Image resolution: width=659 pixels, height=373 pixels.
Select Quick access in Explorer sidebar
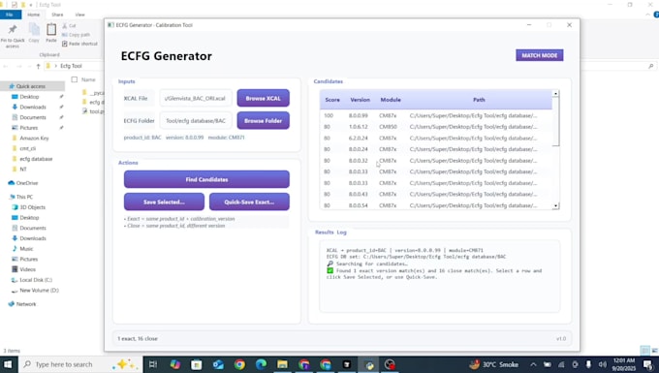(x=31, y=86)
